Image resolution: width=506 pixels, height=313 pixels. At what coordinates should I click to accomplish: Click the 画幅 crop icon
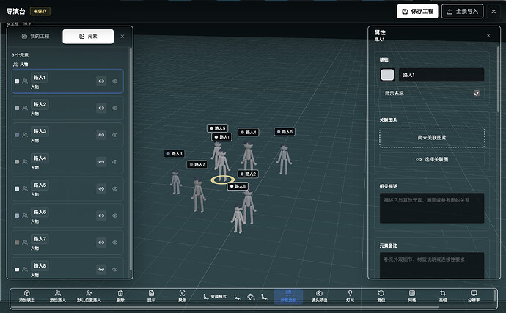tap(443, 293)
